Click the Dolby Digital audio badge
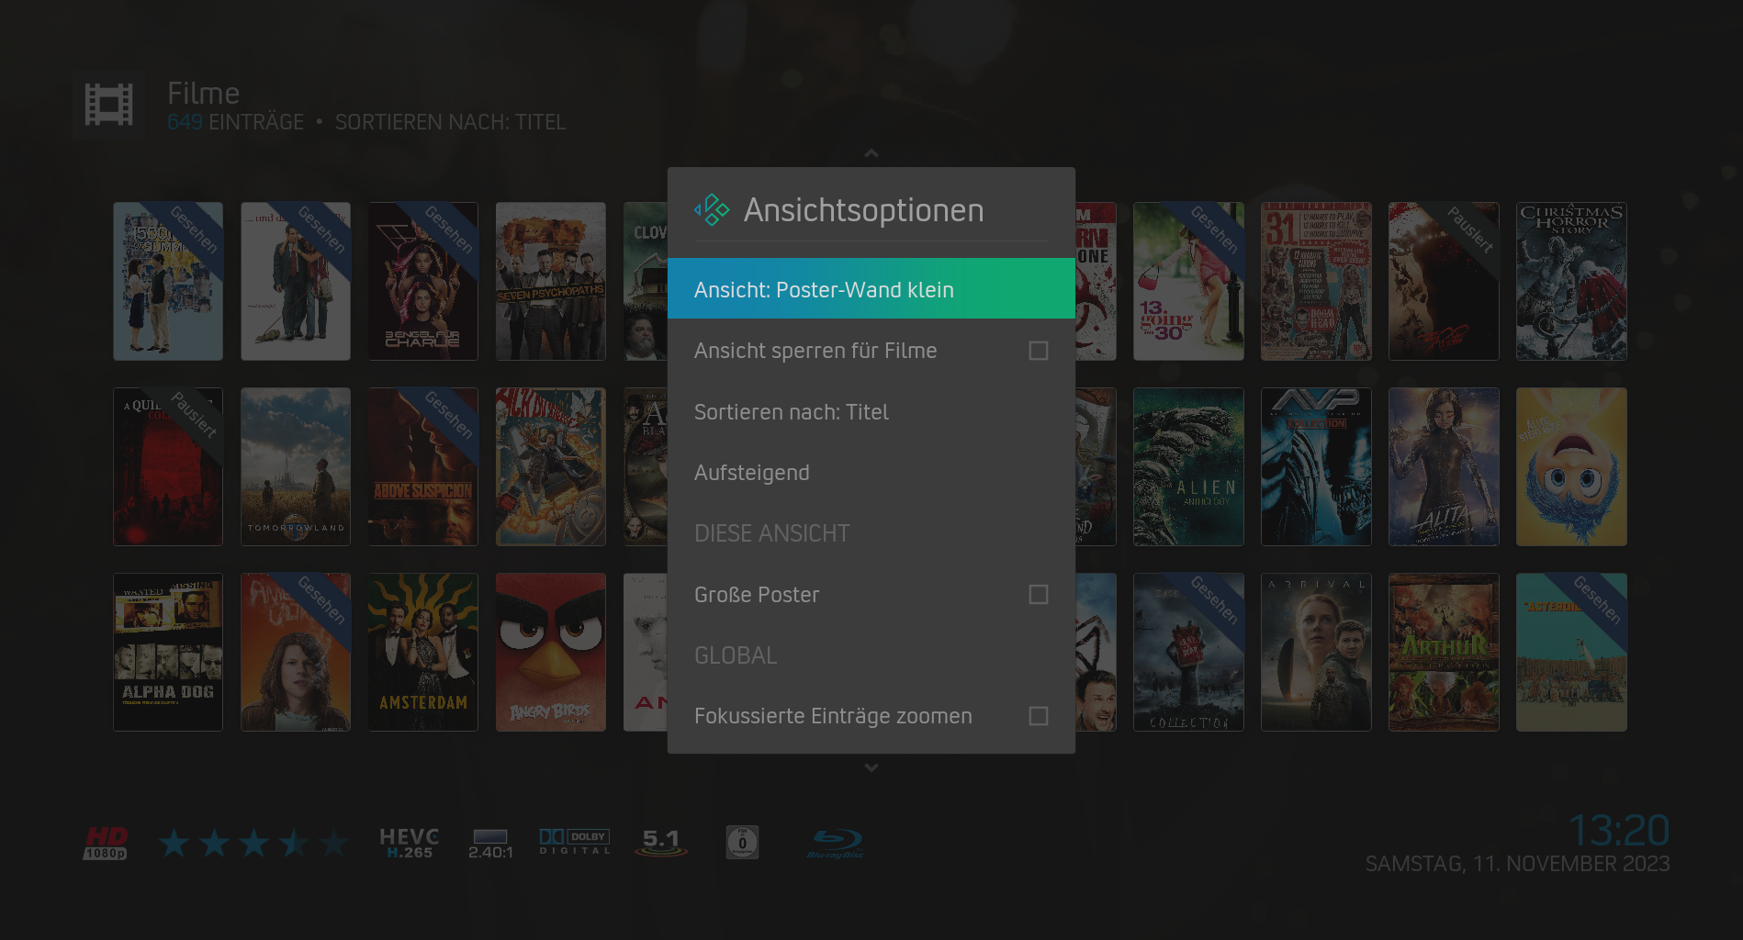Screen dimensions: 1743x940 coord(575,842)
